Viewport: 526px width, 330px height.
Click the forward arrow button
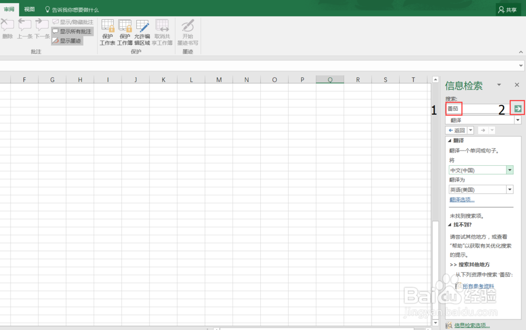pos(483,130)
